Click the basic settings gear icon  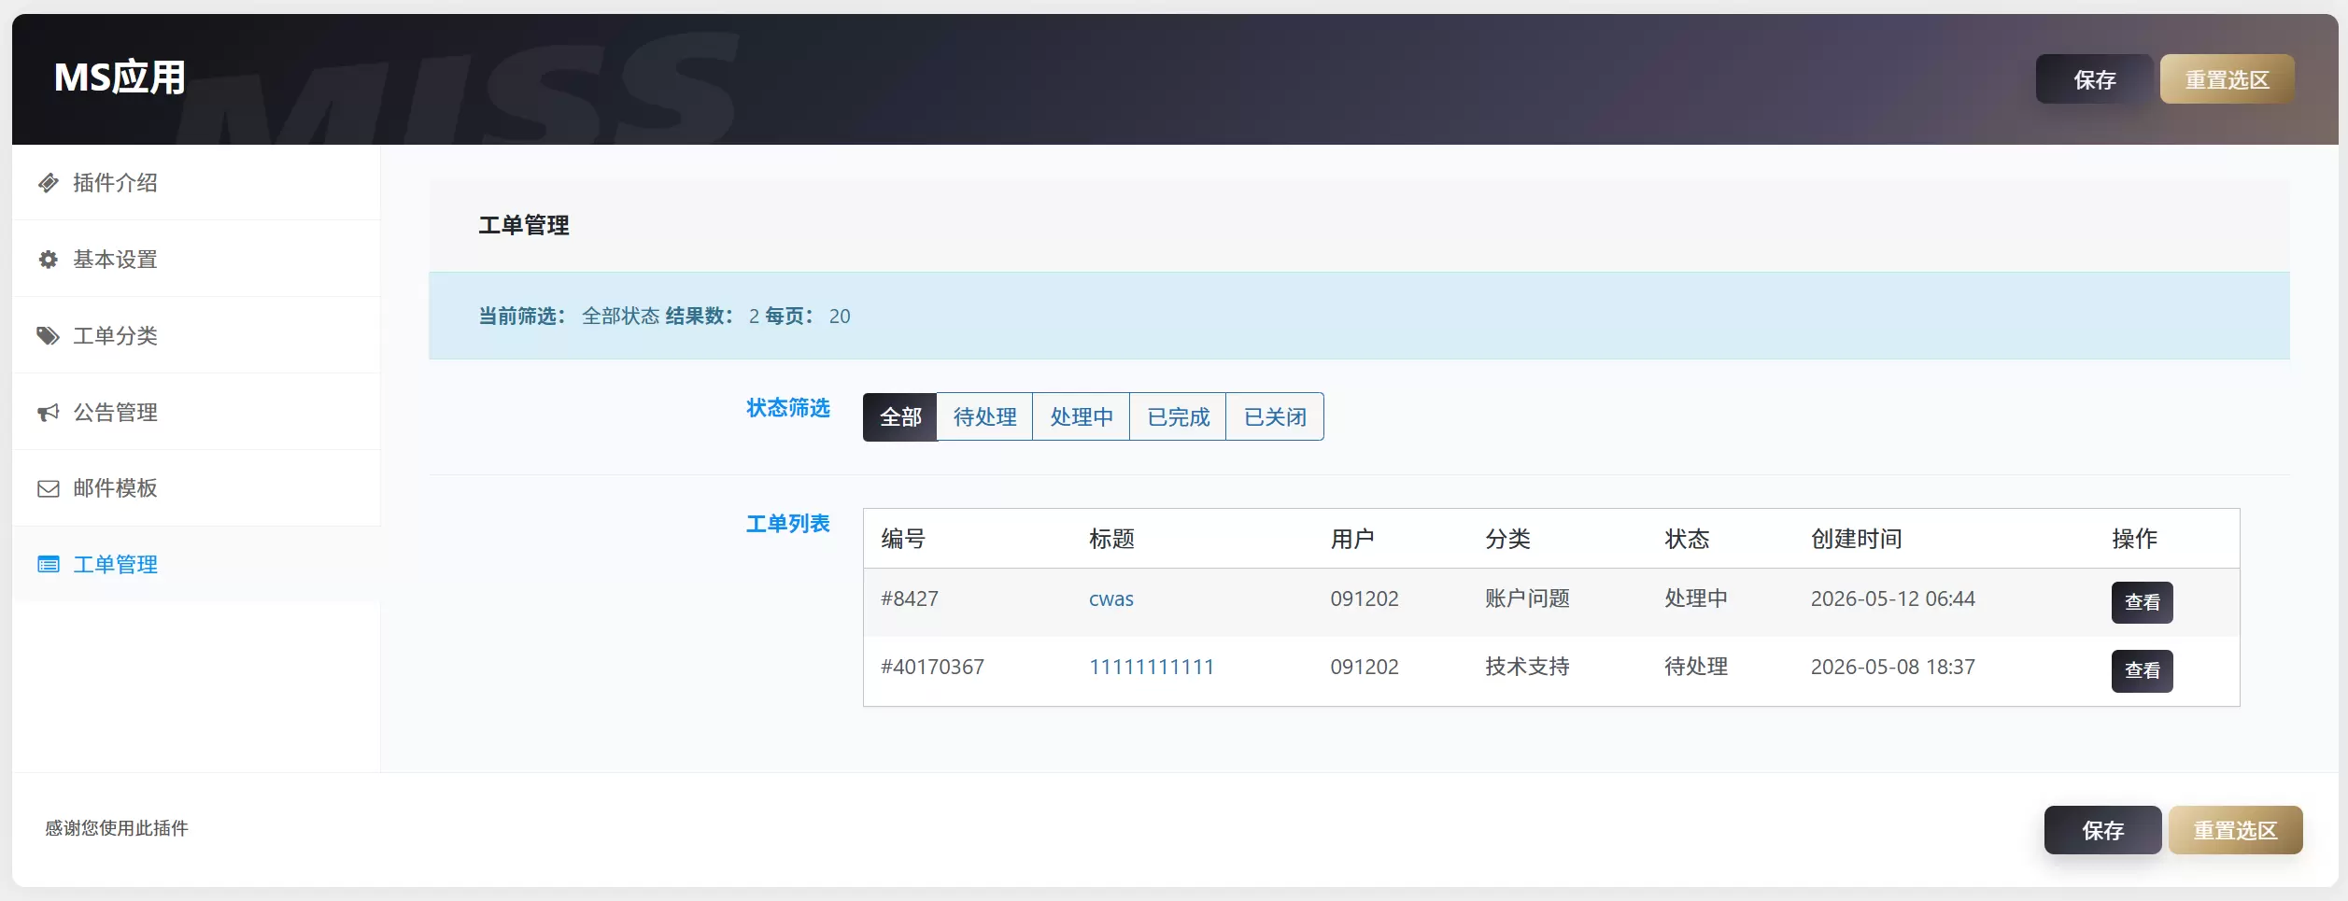coord(48,260)
